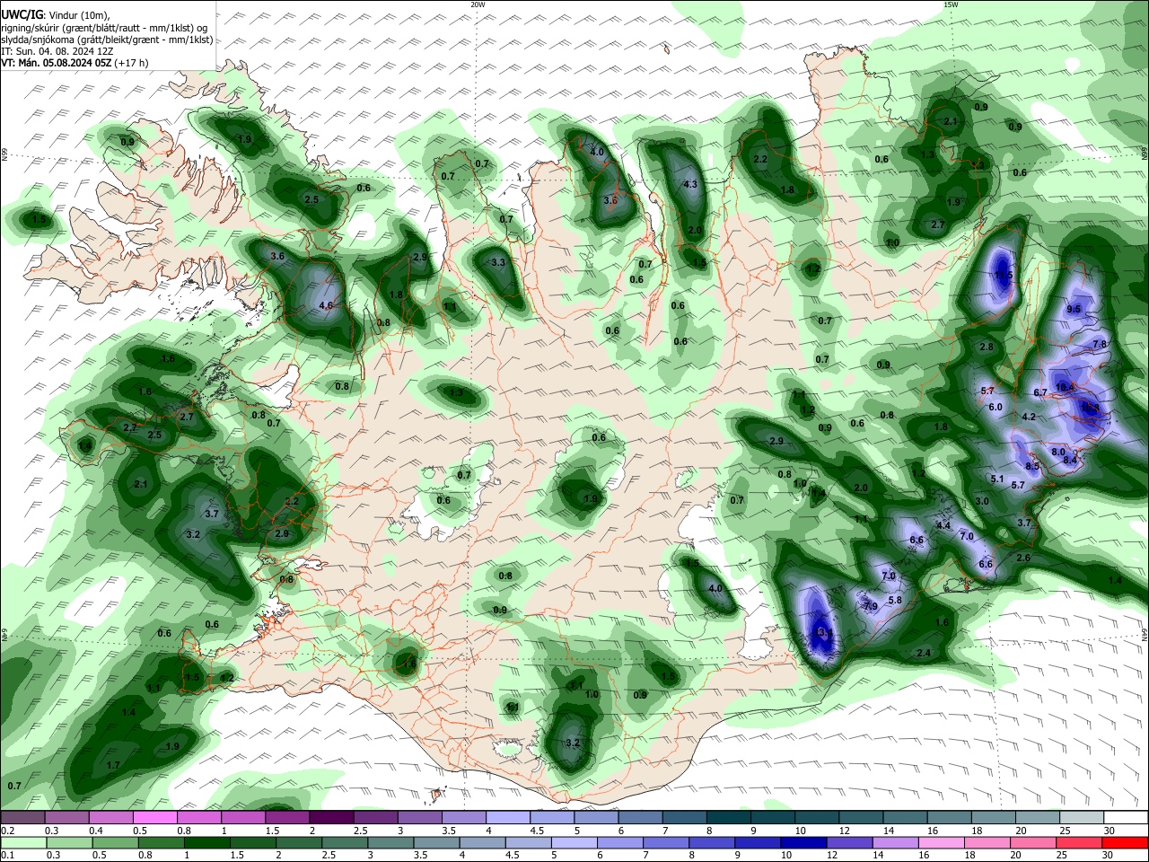This screenshot has width=1149, height=862.
Task: Click the 'slydda/snjókoma' description line
Action: pyautogui.click(x=107, y=40)
